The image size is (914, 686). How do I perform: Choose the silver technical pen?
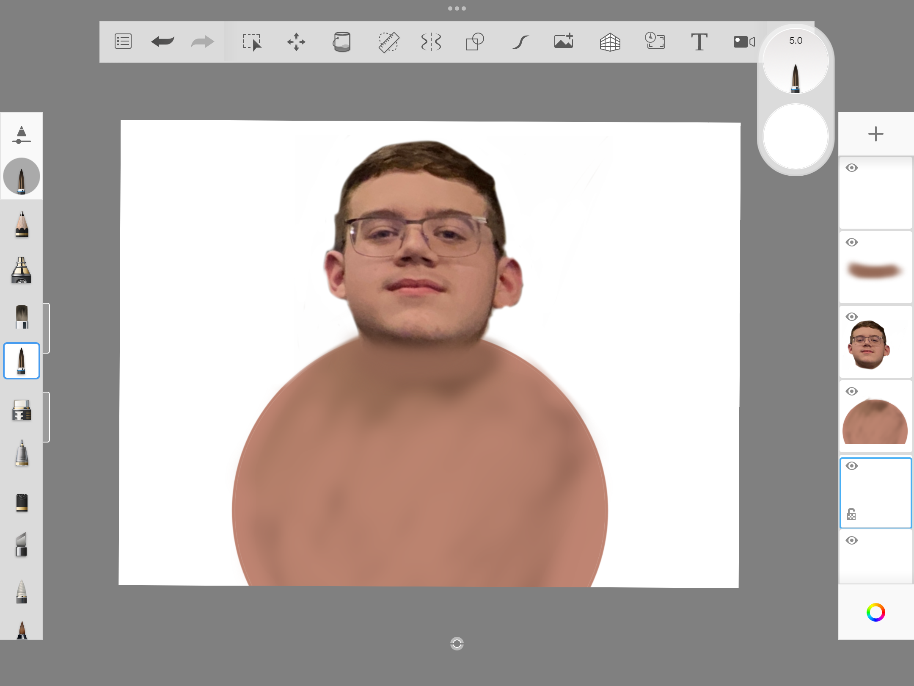point(22,453)
